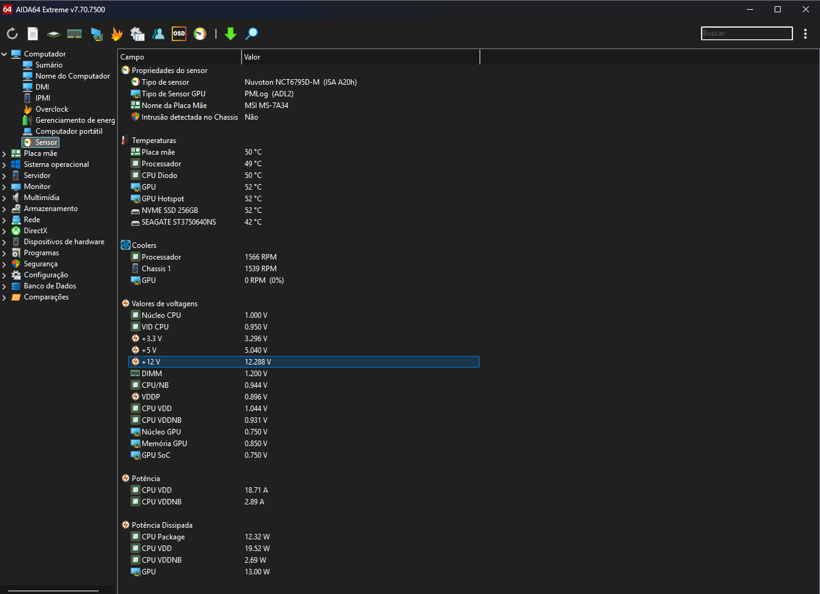Select the +3.3 V voltage row
Viewport: 820px width, 594px height.
304,339
